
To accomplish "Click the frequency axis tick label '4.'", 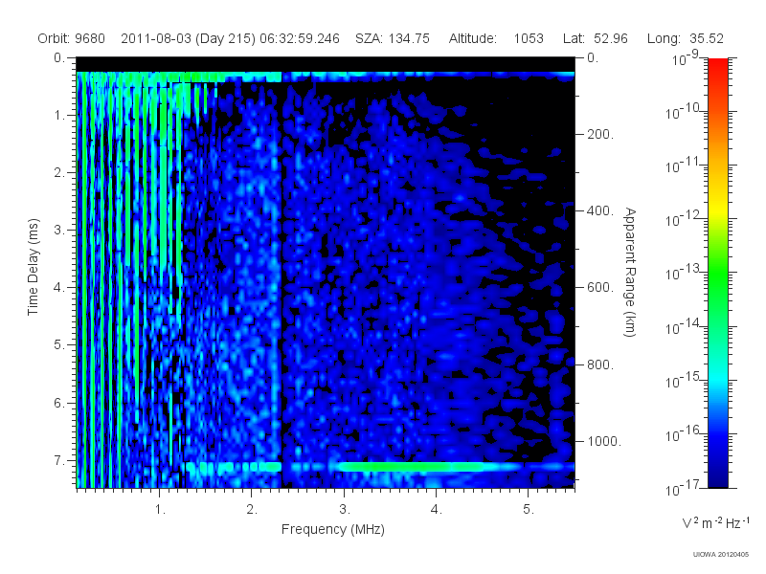I will 437,510.
